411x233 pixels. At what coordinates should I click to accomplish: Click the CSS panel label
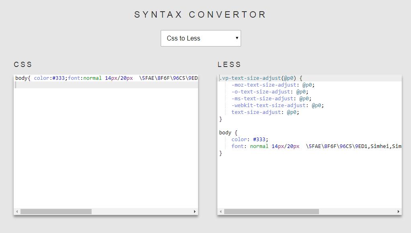coord(23,64)
